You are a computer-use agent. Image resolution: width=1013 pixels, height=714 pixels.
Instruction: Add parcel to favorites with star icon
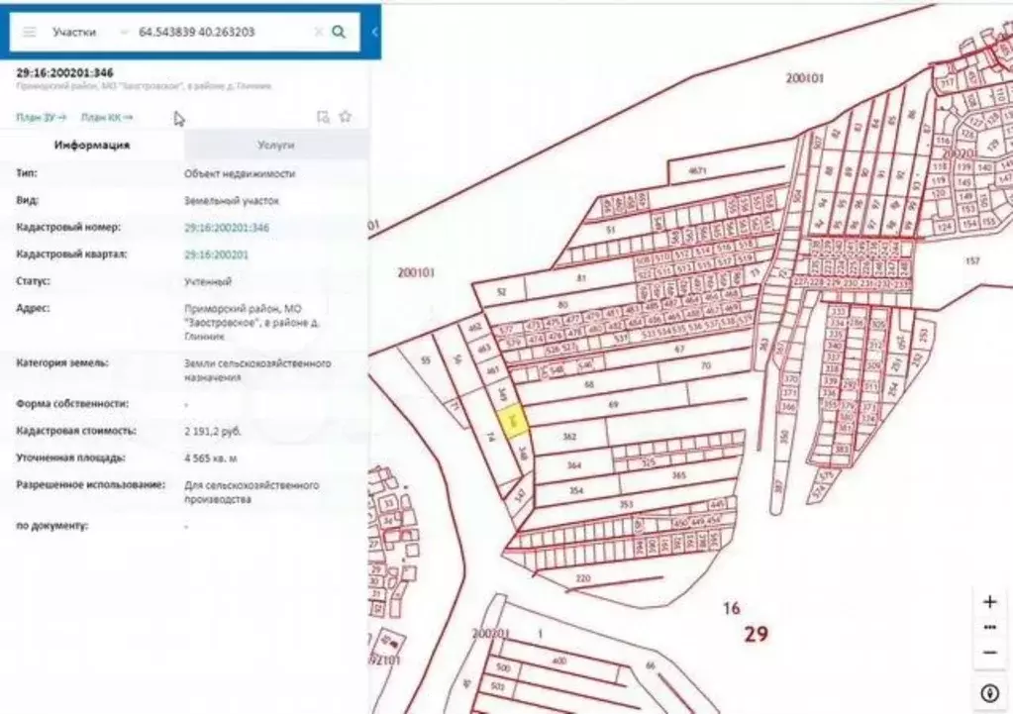(345, 116)
